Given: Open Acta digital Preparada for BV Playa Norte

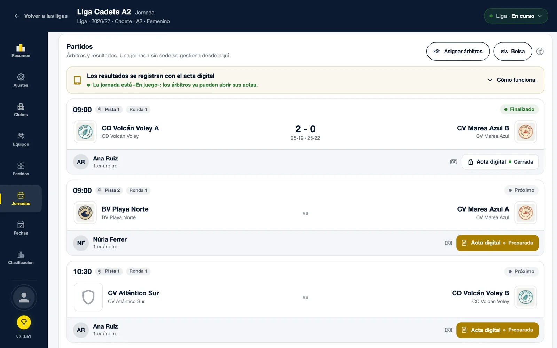Looking at the screenshot, I should click(x=497, y=243).
